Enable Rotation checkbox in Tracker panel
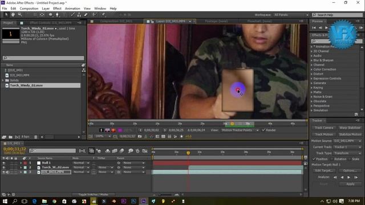The width and height of the screenshot is (365, 205). coord(332,159)
